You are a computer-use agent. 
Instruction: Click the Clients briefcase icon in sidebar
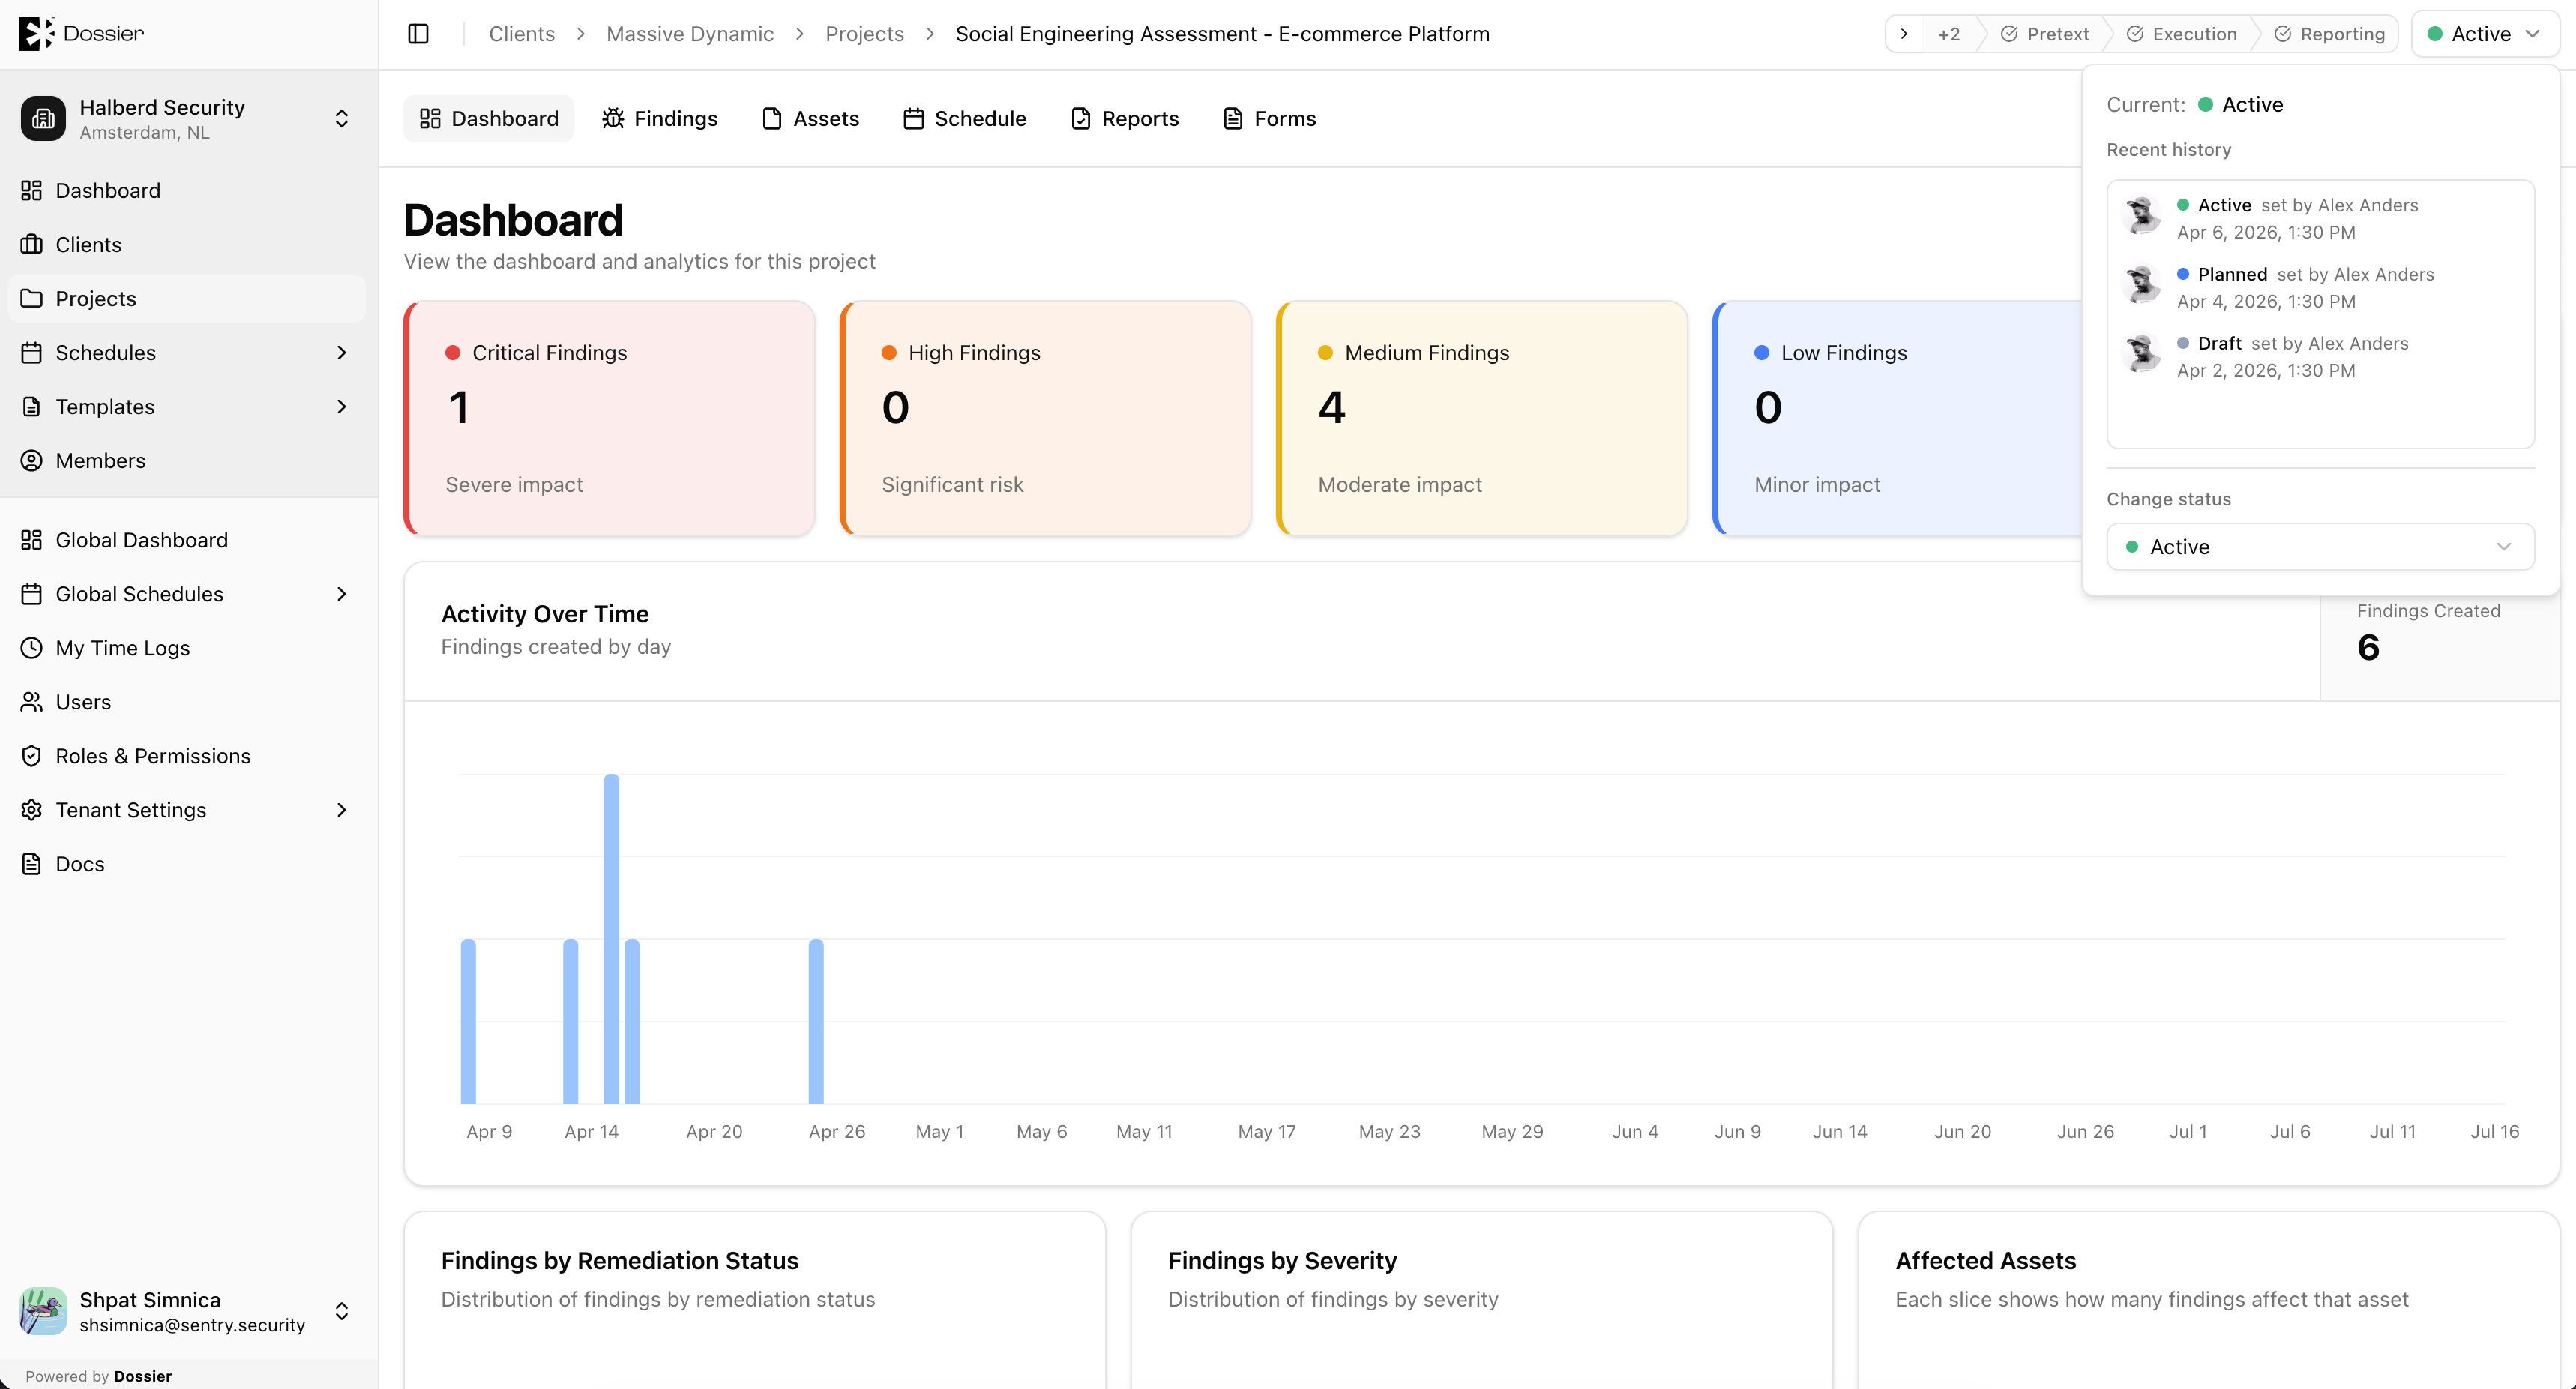point(32,244)
